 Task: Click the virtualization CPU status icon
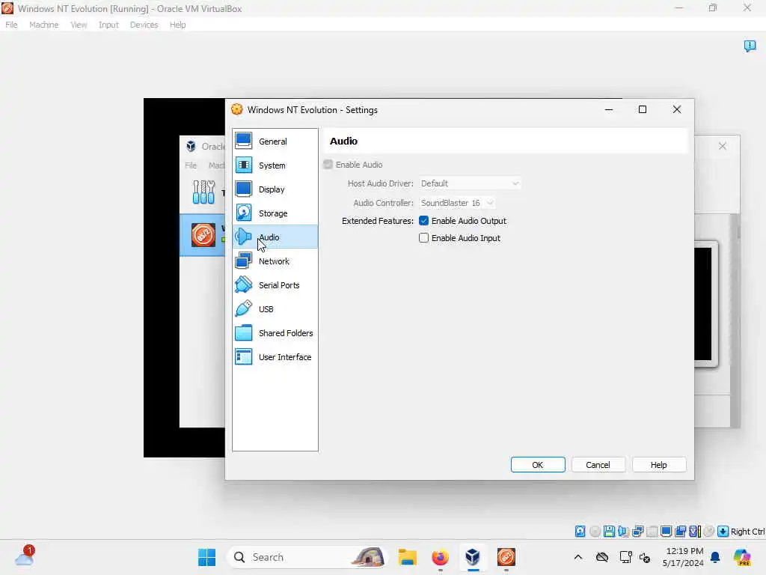point(695,532)
